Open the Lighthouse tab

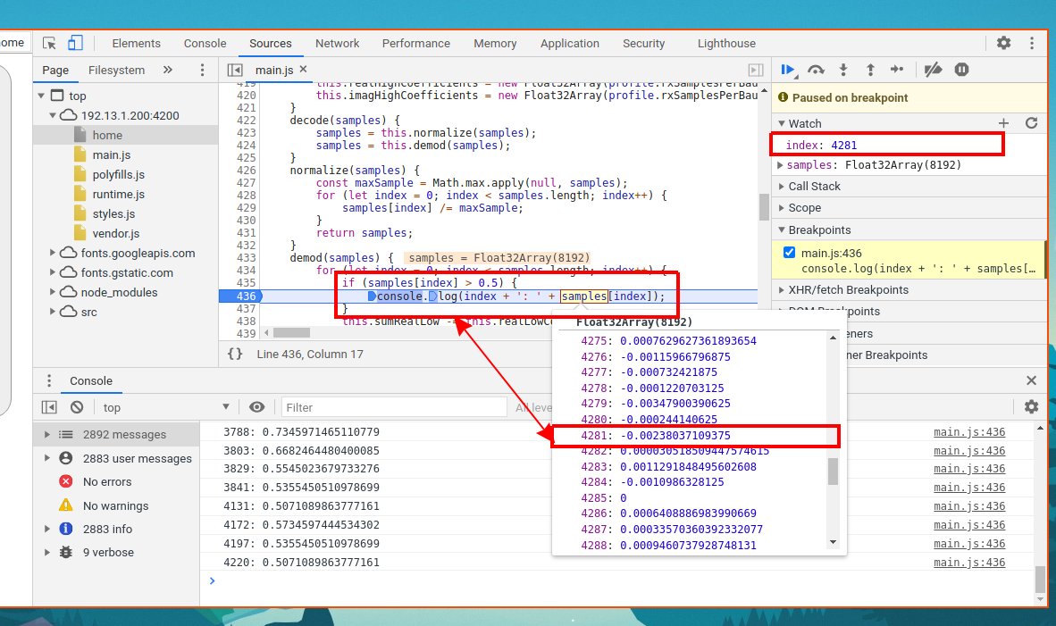[x=726, y=43]
